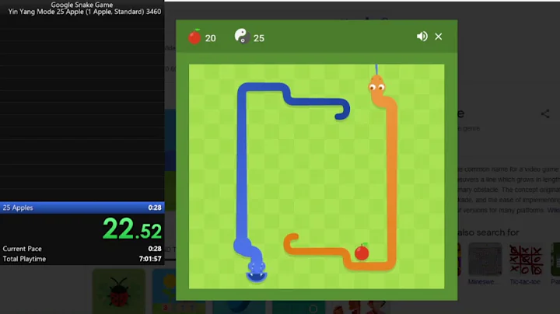Open the ladybug thumbnail below the game
The width and height of the screenshot is (560, 314).
tap(119, 291)
